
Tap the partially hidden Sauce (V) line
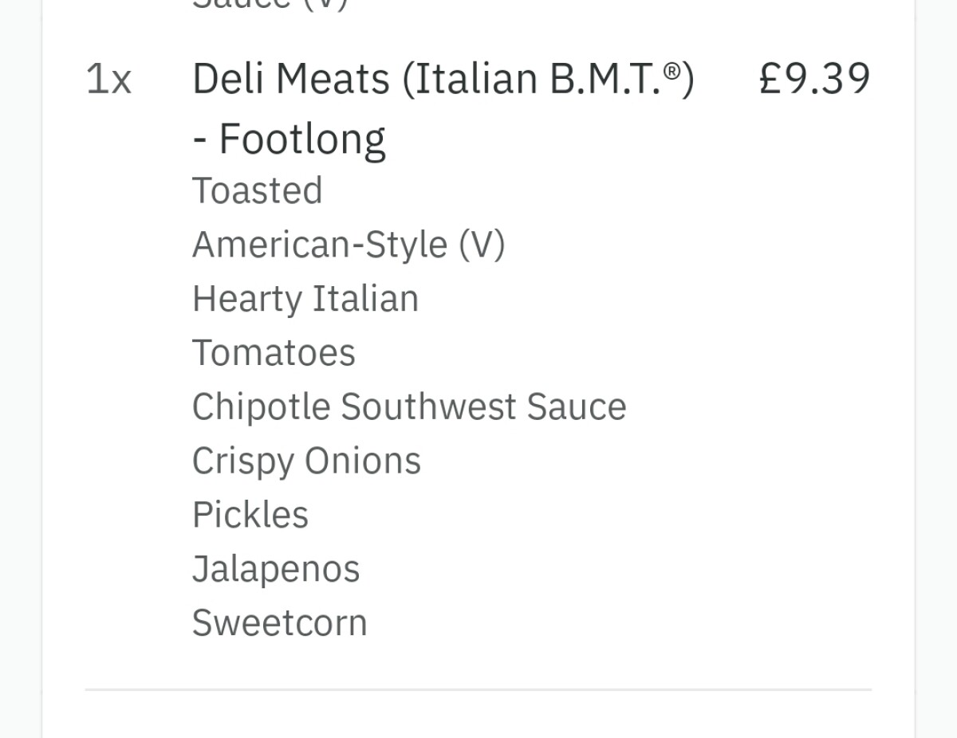[x=270, y=5]
